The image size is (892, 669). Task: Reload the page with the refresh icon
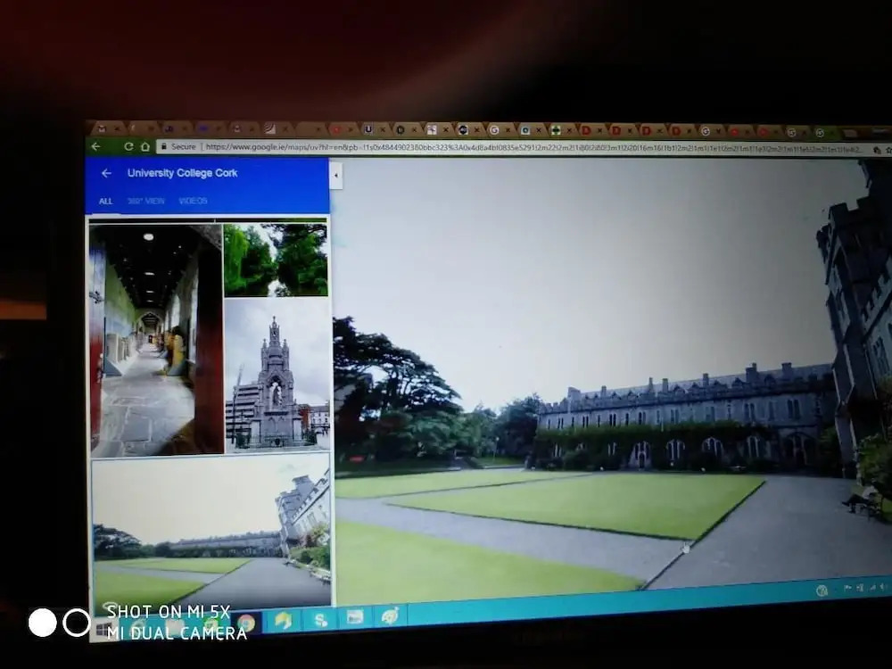point(128,146)
